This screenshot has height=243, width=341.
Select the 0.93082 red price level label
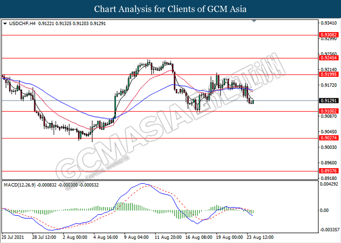coord(329,35)
